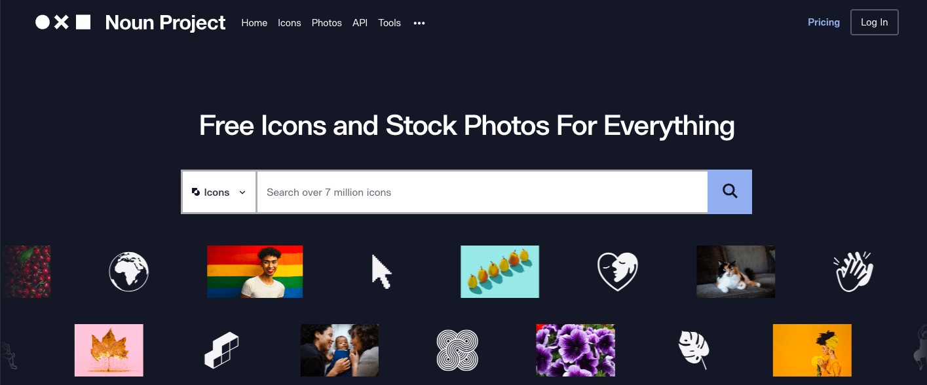The image size is (927, 385).
Task: Open the API navigation link
Action: [x=360, y=23]
